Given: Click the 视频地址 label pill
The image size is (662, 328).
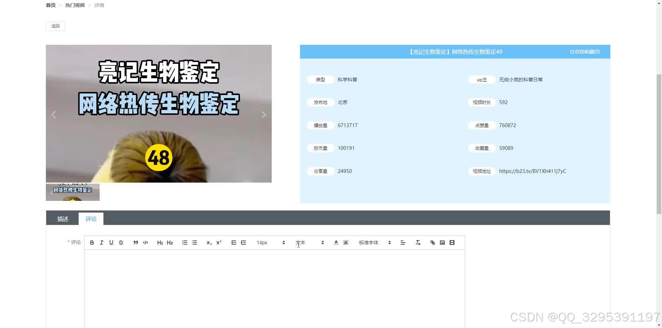Looking at the screenshot, I should tap(482, 171).
